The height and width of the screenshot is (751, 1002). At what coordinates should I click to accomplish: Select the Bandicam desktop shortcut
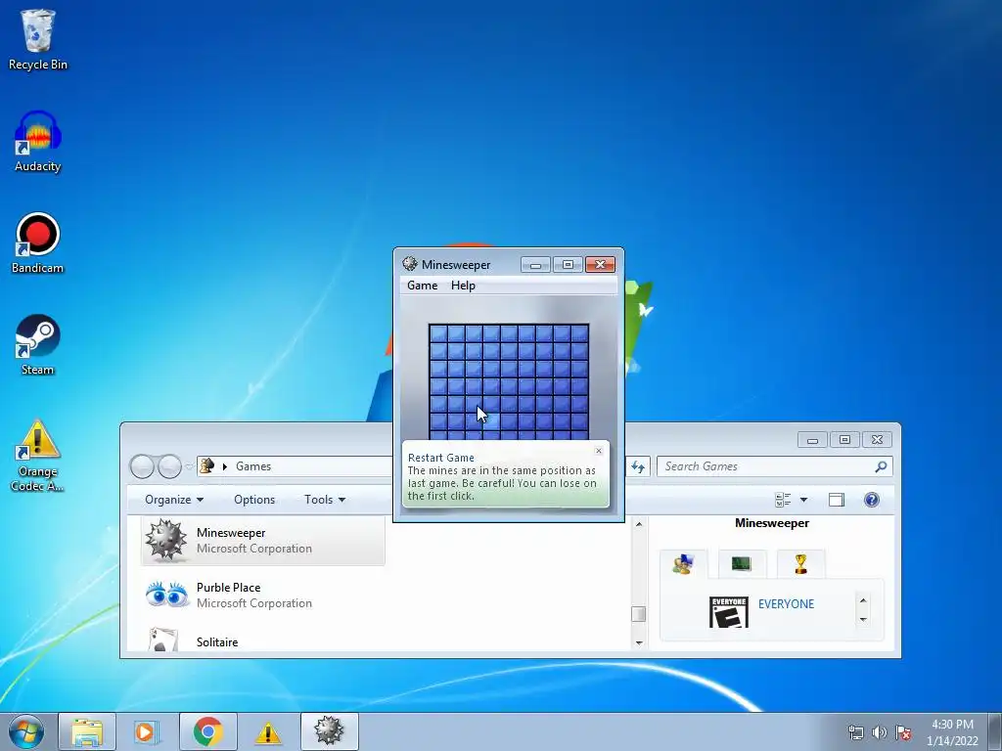tap(38, 243)
